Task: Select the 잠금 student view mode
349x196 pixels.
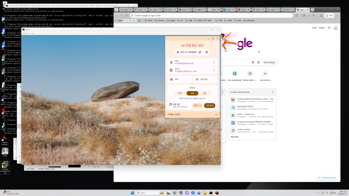Action: [204, 93]
